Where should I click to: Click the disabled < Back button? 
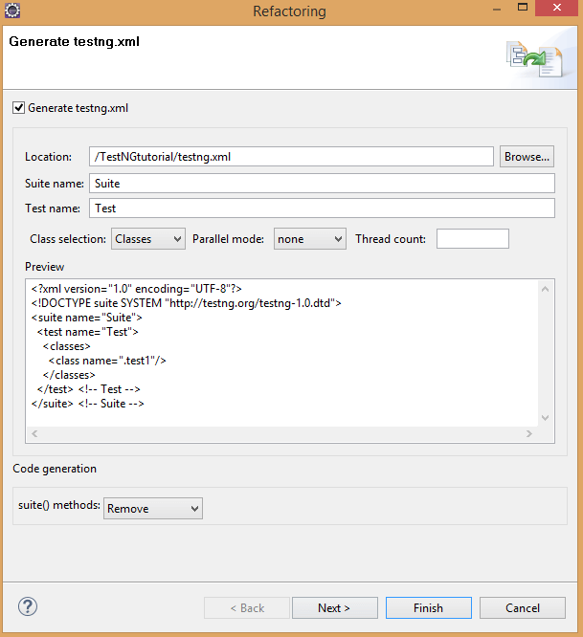(x=247, y=607)
